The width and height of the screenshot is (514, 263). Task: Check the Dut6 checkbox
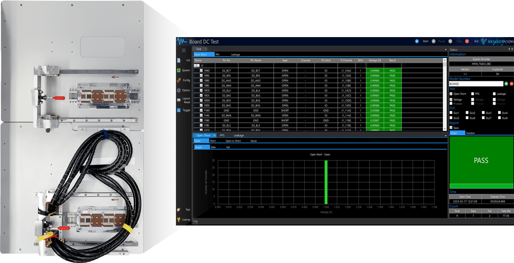(467, 118)
